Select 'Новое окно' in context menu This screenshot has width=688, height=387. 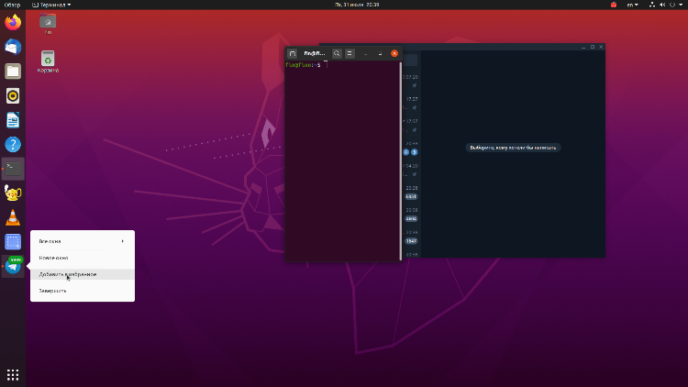(54, 258)
